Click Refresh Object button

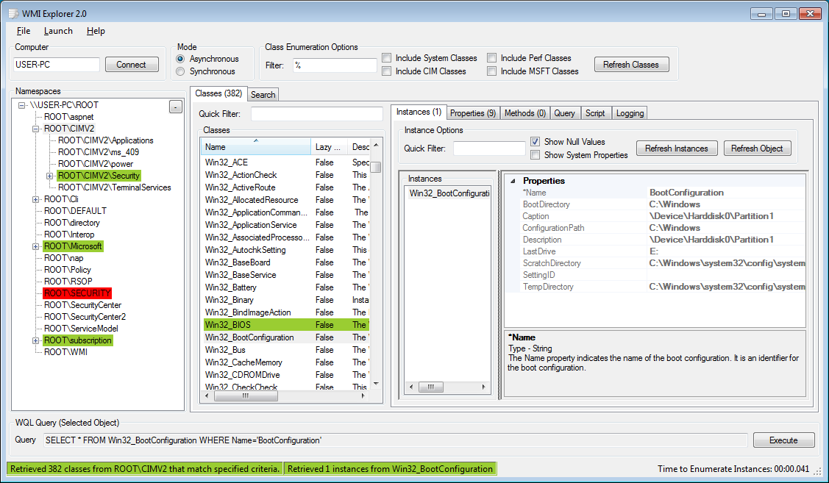[x=757, y=149]
